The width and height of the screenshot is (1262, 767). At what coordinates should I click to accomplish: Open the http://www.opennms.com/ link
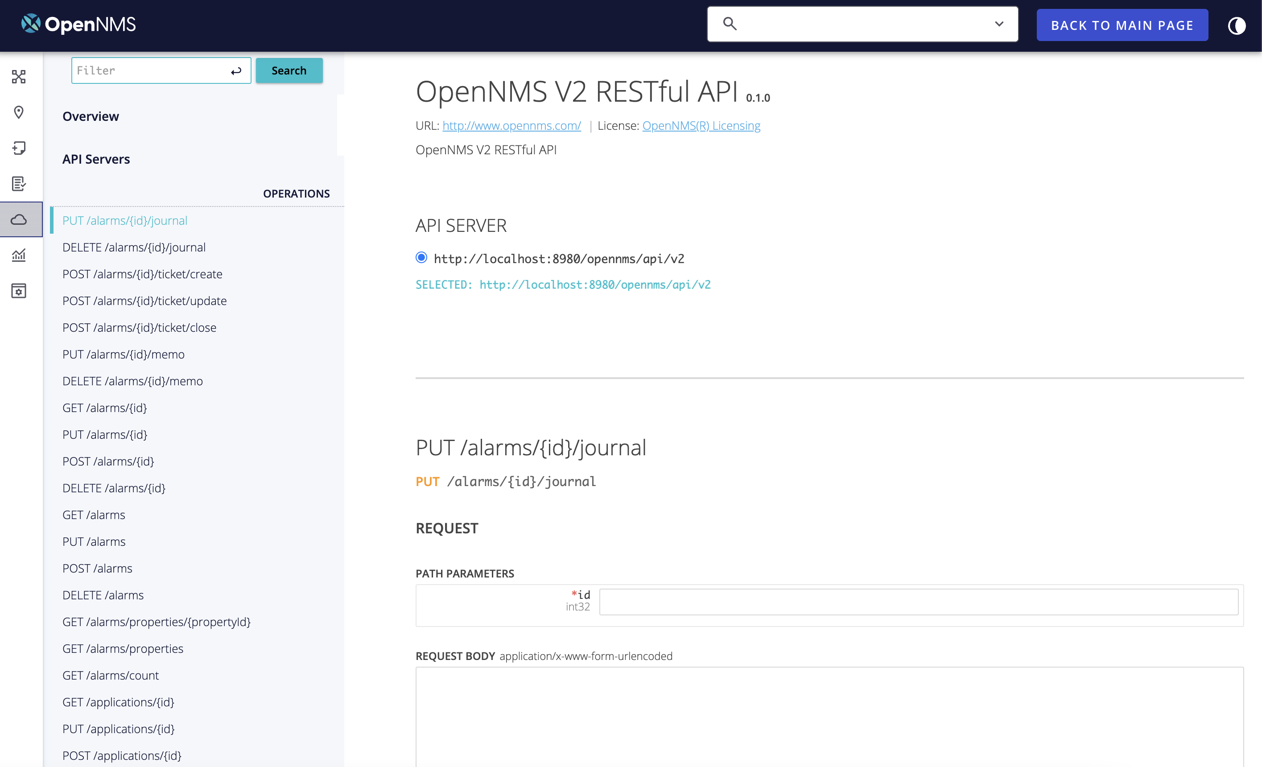point(511,125)
